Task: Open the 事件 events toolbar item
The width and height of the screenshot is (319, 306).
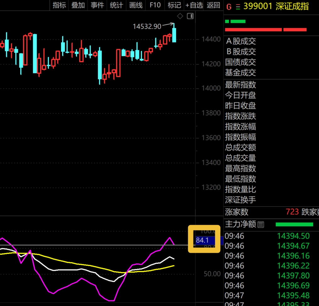Action: pyautogui.click(x=97, y=5)
